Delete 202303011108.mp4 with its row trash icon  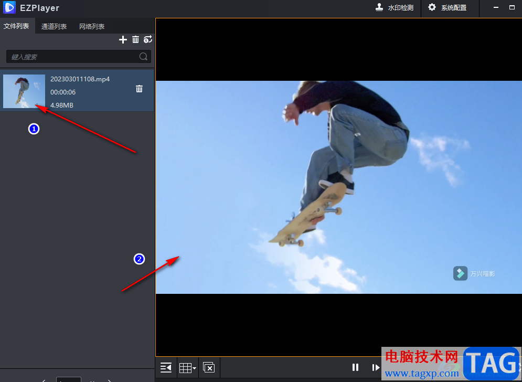tap(139, 89)
